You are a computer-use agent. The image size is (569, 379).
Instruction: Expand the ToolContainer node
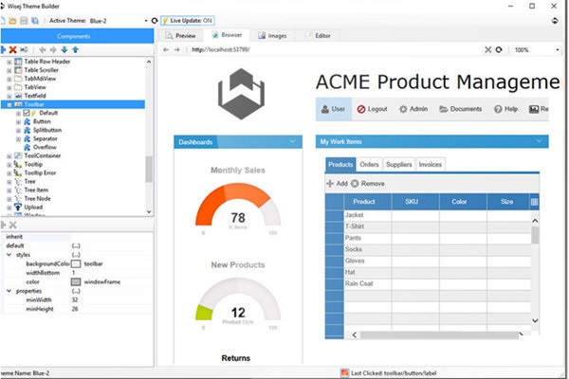pyautogui.click(x=9, y=156)
